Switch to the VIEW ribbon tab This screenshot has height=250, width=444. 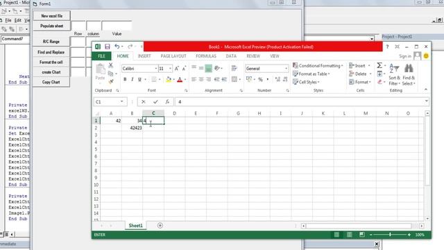click(x=275, y=56)
